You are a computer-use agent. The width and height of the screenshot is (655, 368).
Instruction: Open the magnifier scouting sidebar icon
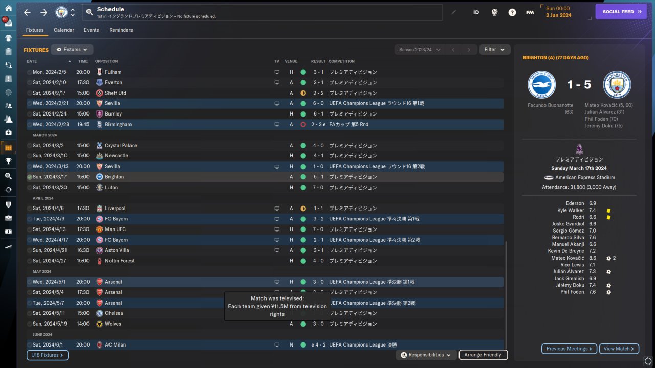click(8, 176)
